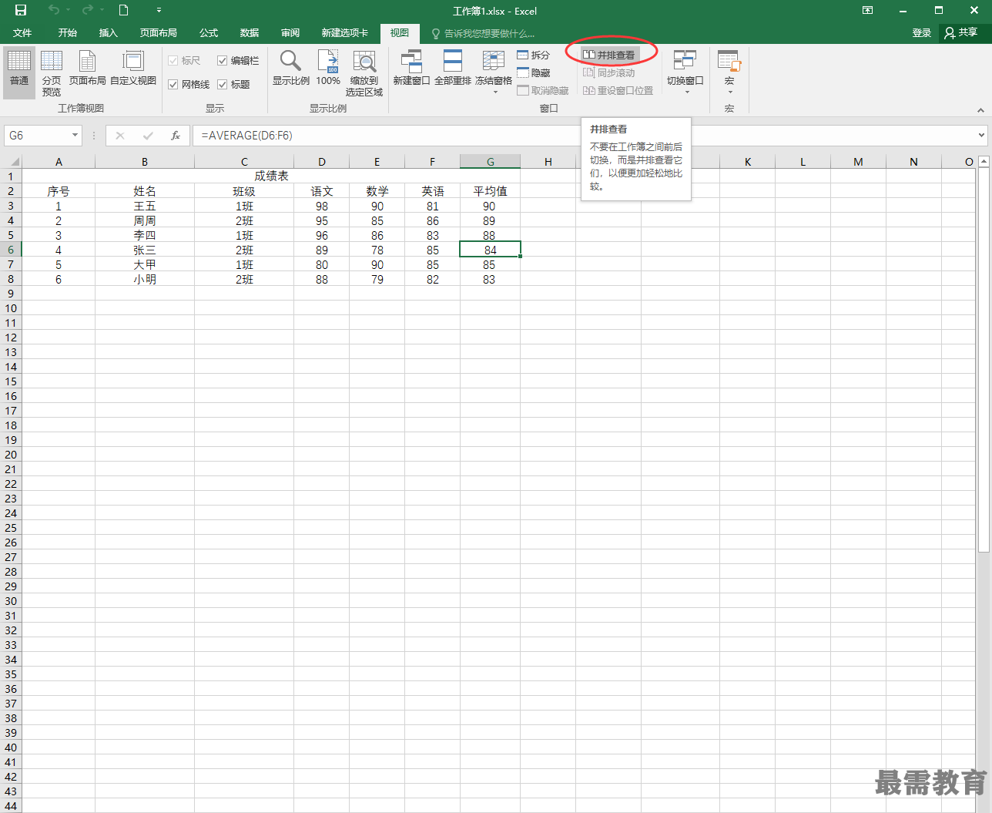Select column header D
The height and width of the screenshot is (813, 992).
(322, 162)
